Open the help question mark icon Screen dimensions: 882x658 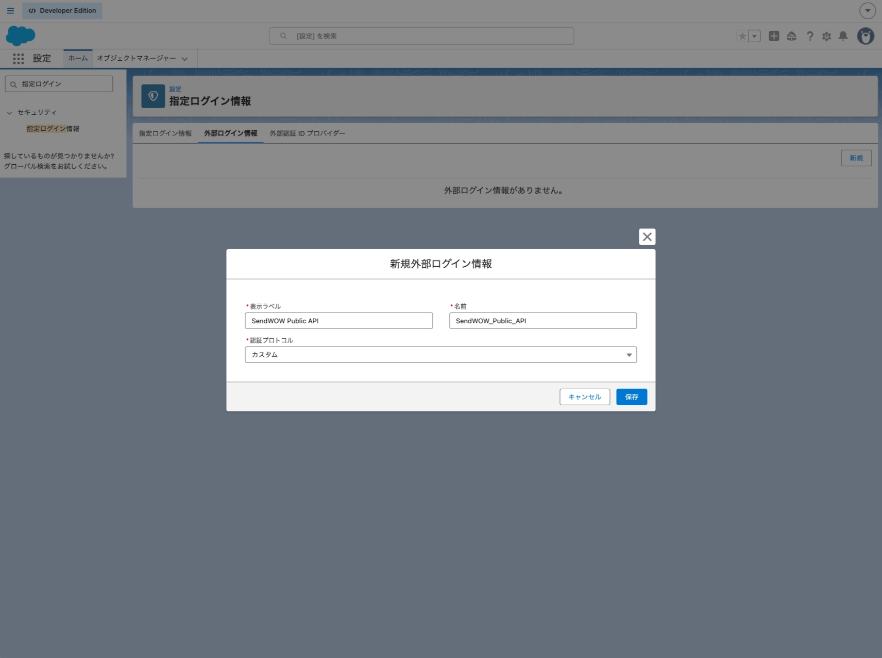click(810, 36)
